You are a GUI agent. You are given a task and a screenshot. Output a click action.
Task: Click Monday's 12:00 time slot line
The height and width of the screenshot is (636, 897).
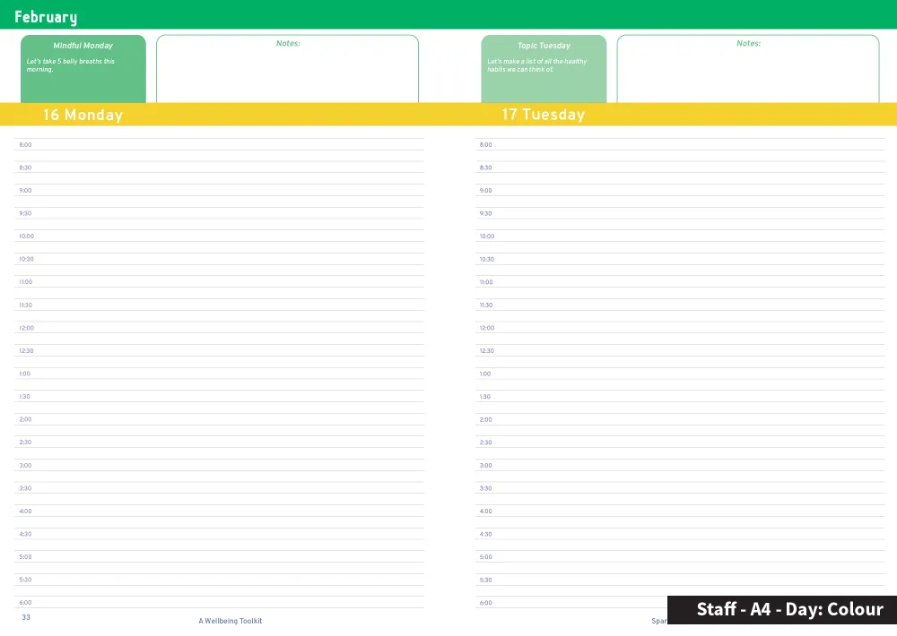(x=220, y=329)
